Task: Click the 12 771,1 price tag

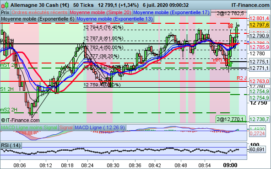Action: coord(260,68)
